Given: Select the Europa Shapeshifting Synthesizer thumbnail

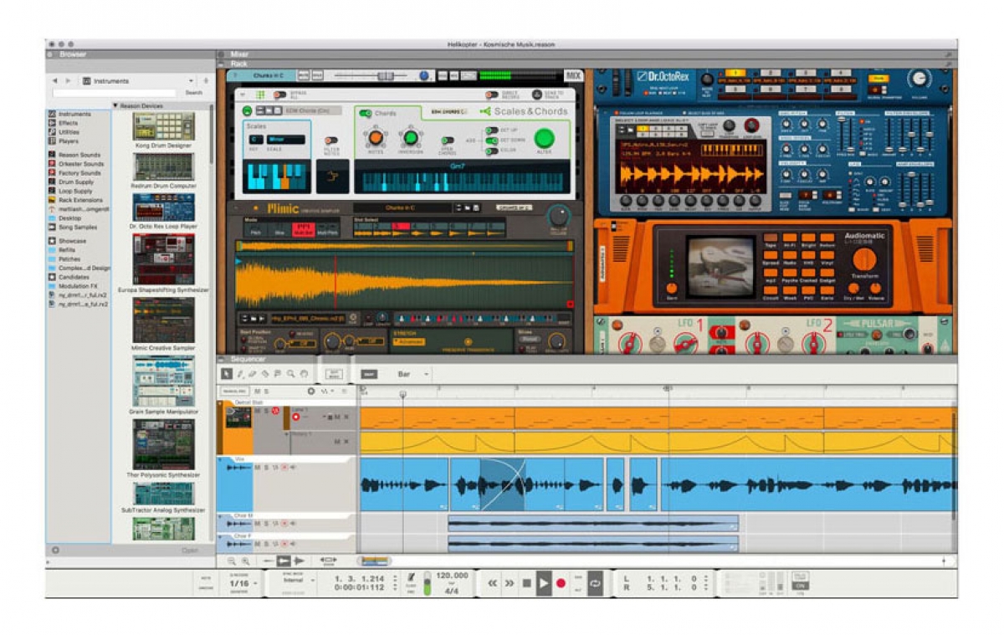Looking at the screenshot, I should (163, 259).
